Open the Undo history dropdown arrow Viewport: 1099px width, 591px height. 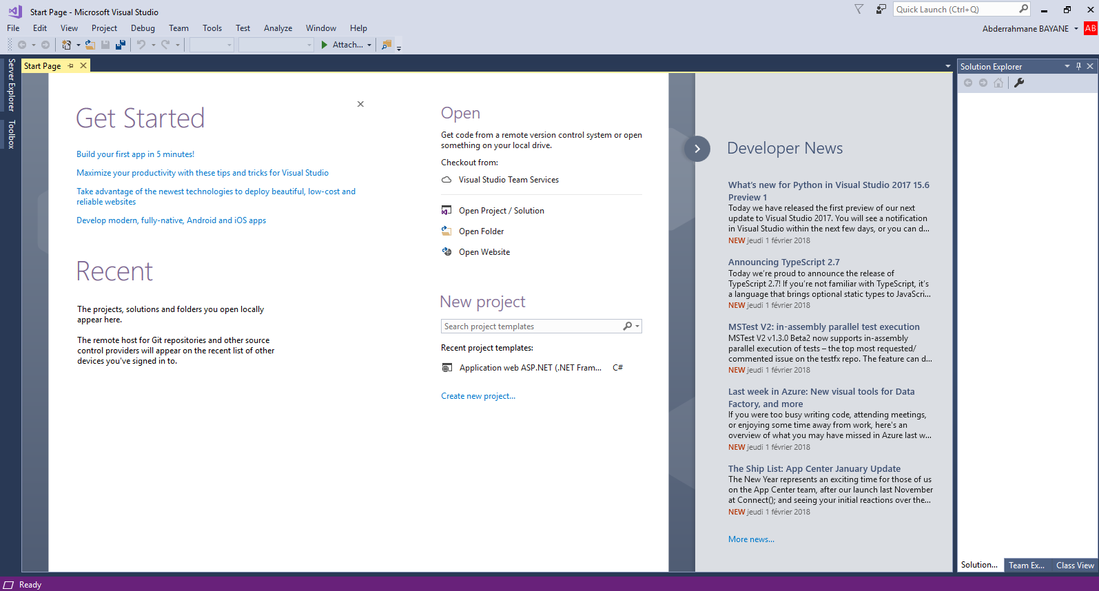pyautogui.click(x=153, y=45)
